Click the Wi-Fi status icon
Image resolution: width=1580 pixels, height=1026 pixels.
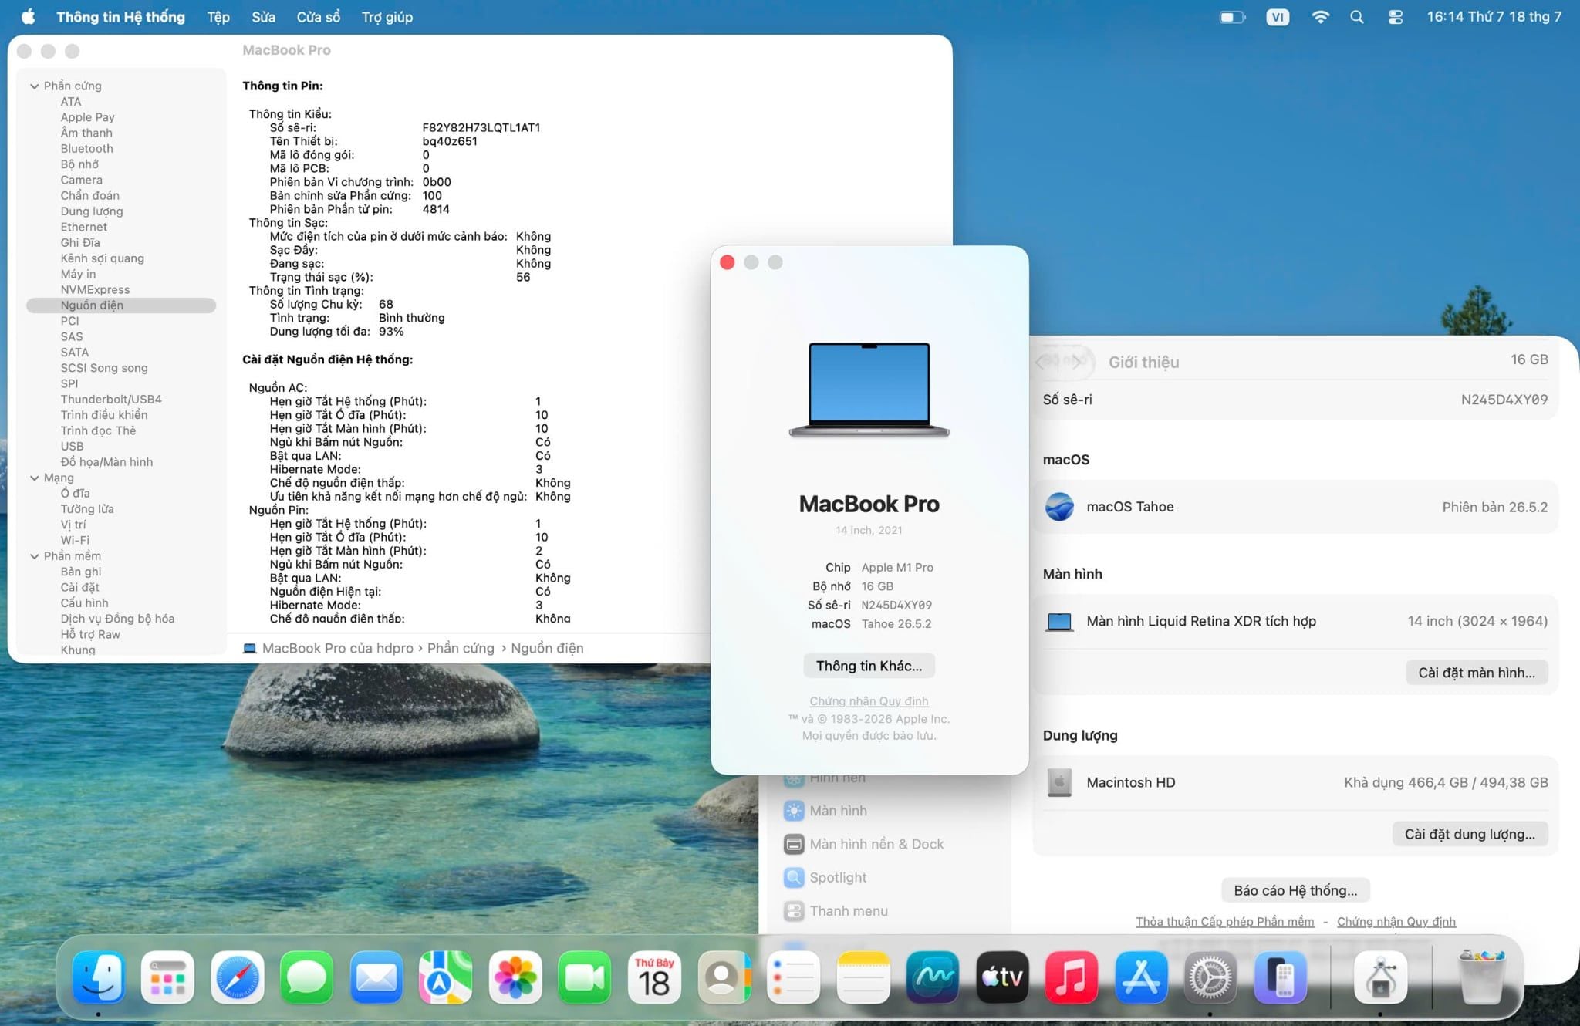1320,17
